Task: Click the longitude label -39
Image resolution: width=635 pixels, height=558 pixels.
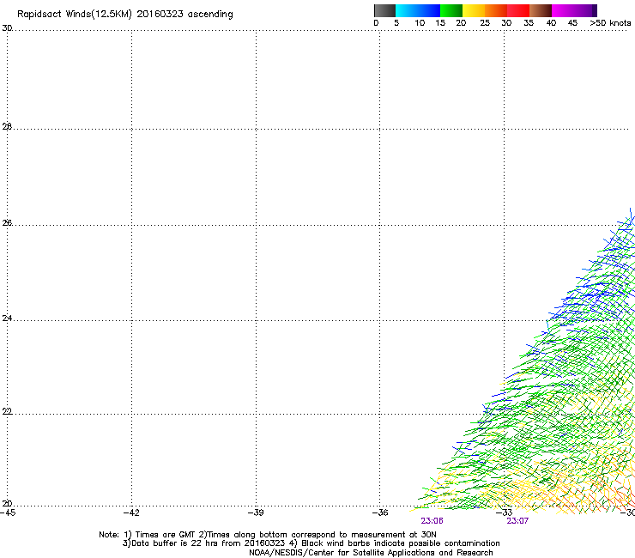Action: point(256,513)
